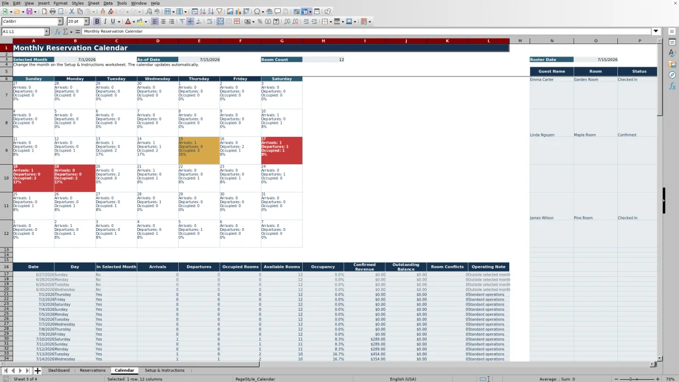Open sidebar Navigator compass icon
Viewport: 679px width, 382px height.
(x=672, y=75)
